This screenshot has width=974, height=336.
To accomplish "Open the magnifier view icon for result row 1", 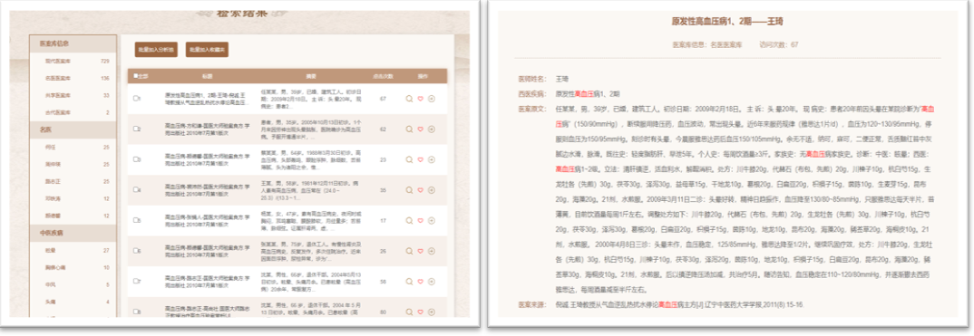I will point(409,98).
